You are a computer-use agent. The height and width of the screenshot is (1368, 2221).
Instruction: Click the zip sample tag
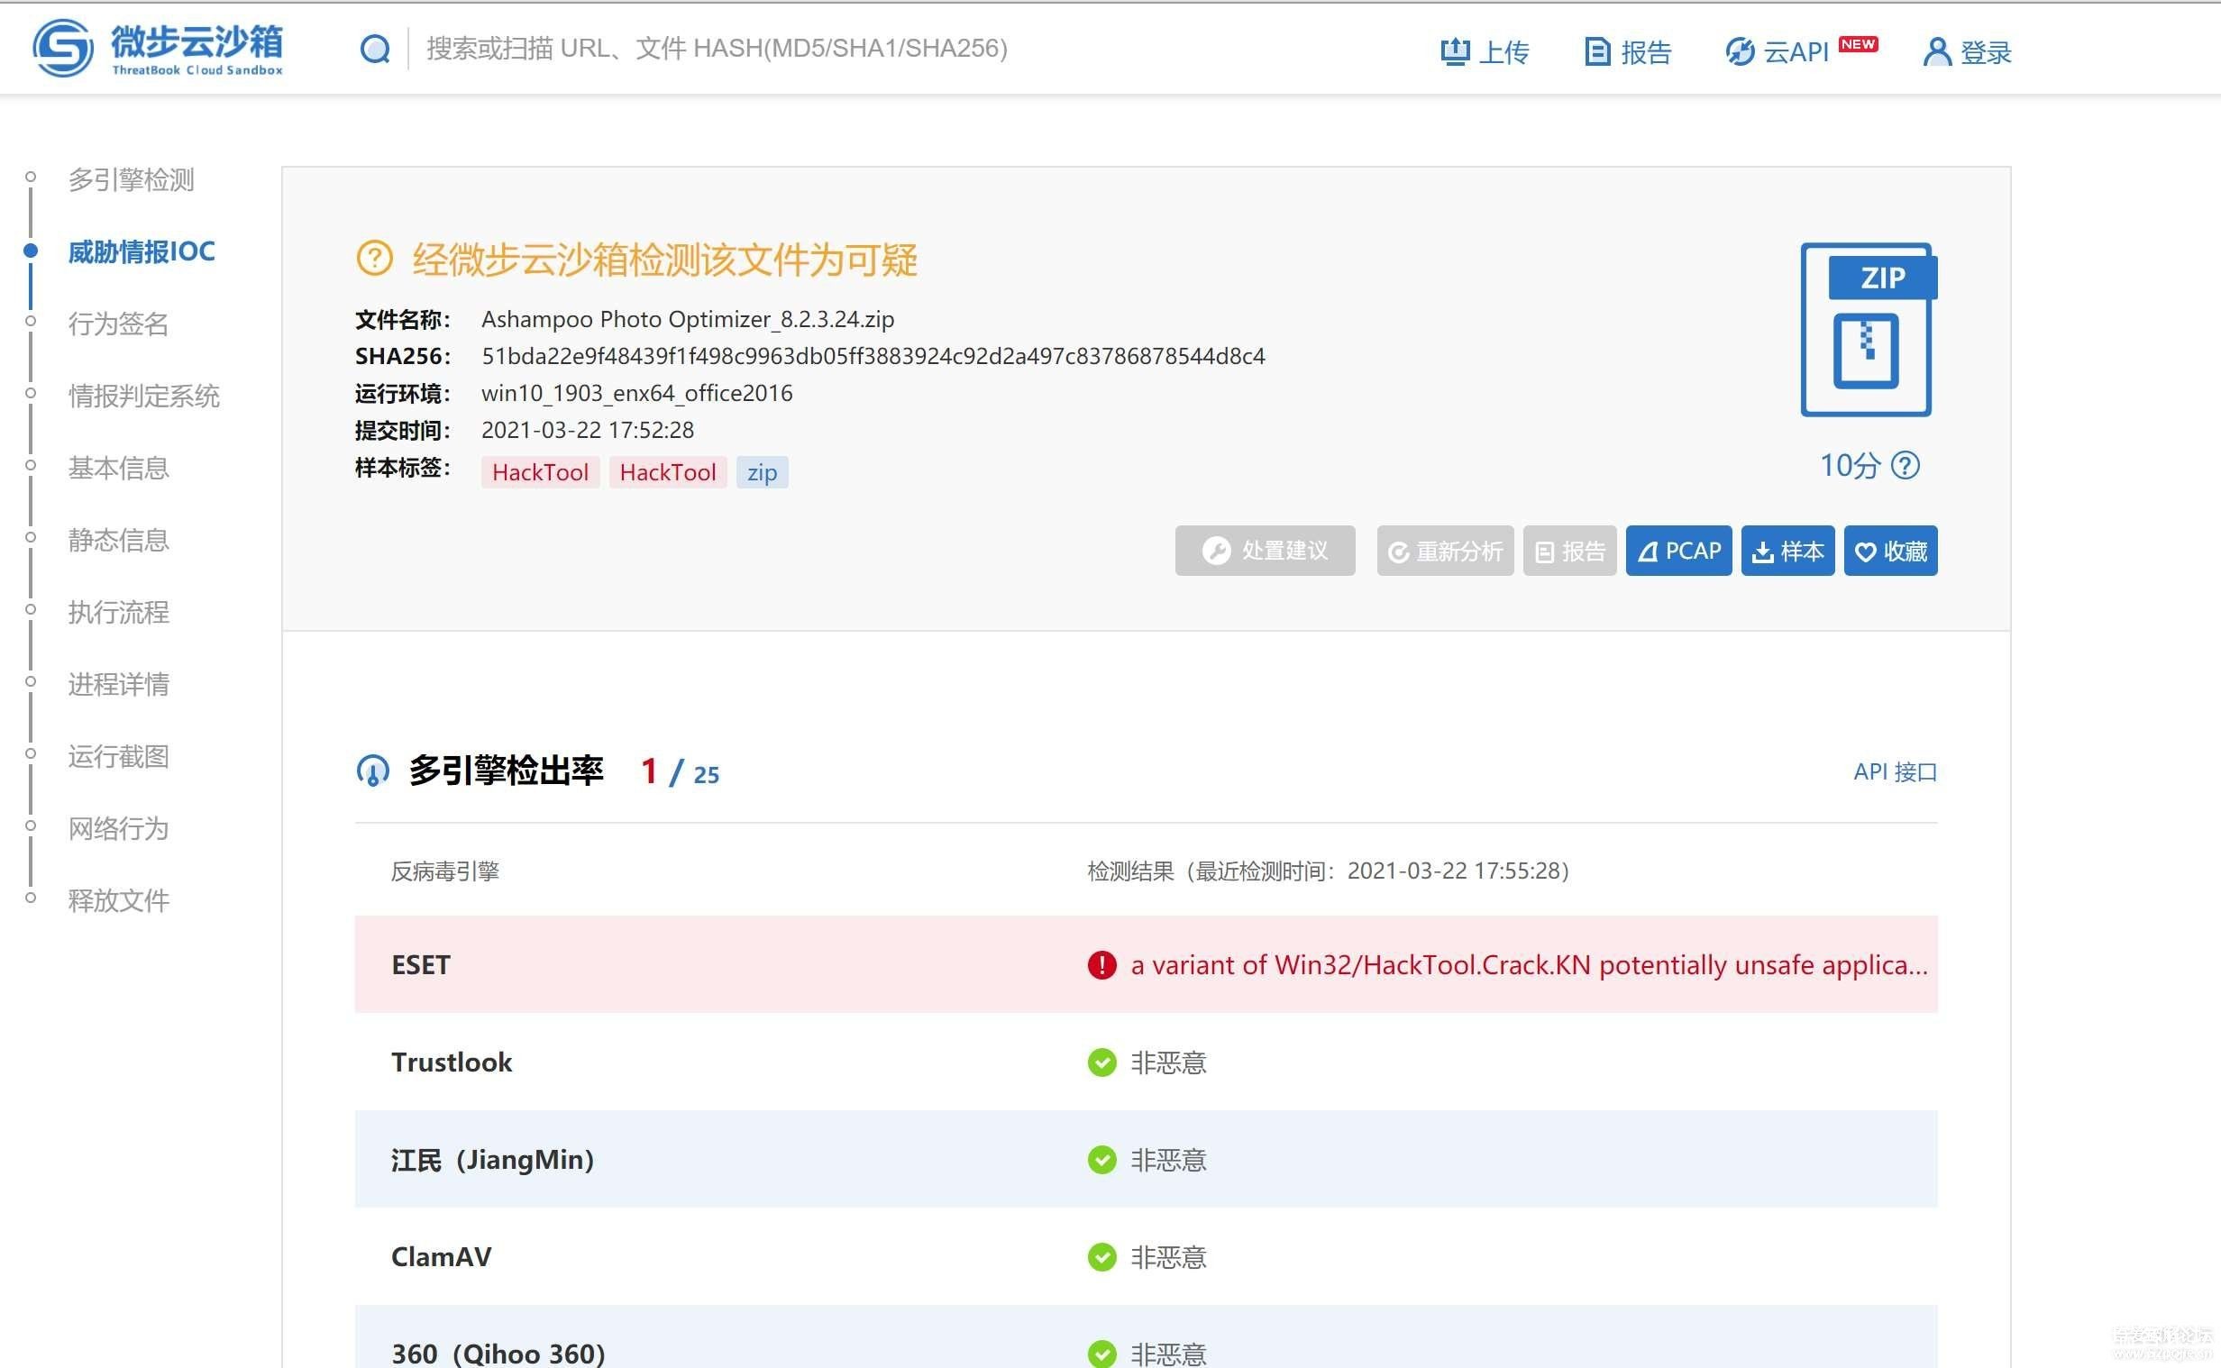click(762, 472)
